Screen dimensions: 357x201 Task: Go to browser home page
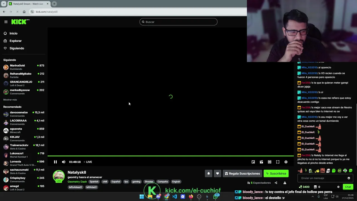click(24, 12)
